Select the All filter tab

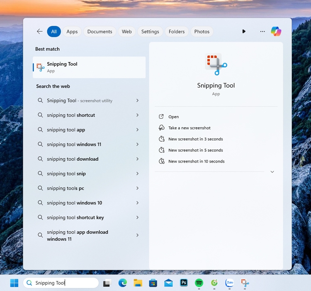click(54, 32)
